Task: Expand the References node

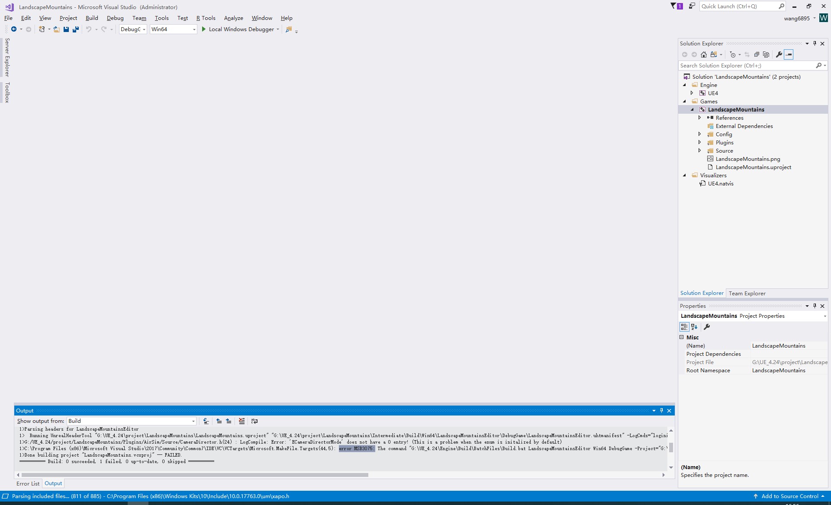Action: click(700, 118)
